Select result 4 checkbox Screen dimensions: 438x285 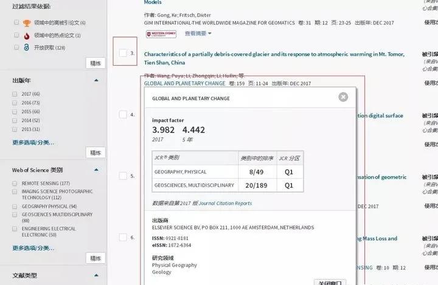123,114
